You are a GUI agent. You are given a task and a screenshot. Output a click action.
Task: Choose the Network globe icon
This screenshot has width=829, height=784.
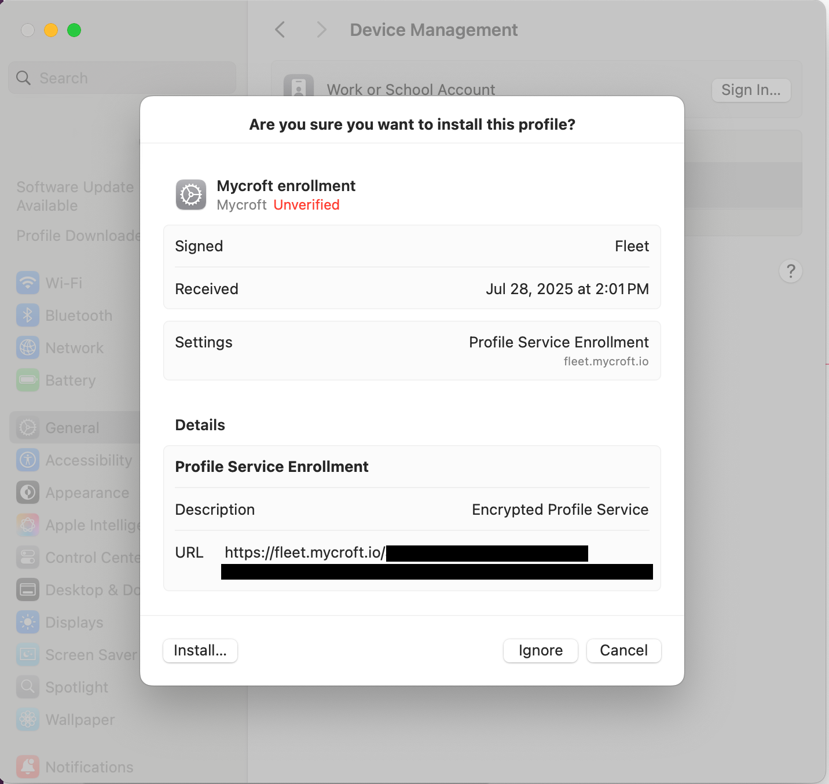[x=28, y=348]
